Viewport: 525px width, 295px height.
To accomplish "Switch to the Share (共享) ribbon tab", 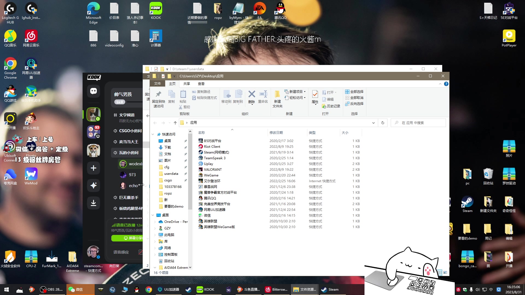I will (187, 84).
